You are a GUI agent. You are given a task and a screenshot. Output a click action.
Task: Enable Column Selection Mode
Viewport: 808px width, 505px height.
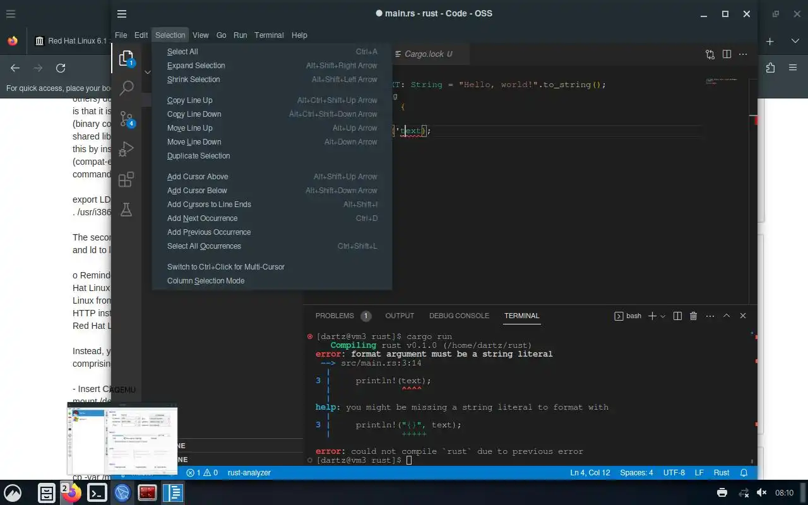tap(272, 281)
